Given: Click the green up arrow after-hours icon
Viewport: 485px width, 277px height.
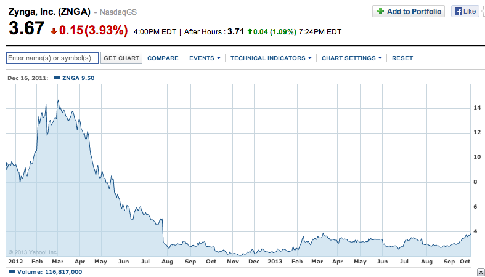Looking at the screenshot, I should (x=250, y=31).
